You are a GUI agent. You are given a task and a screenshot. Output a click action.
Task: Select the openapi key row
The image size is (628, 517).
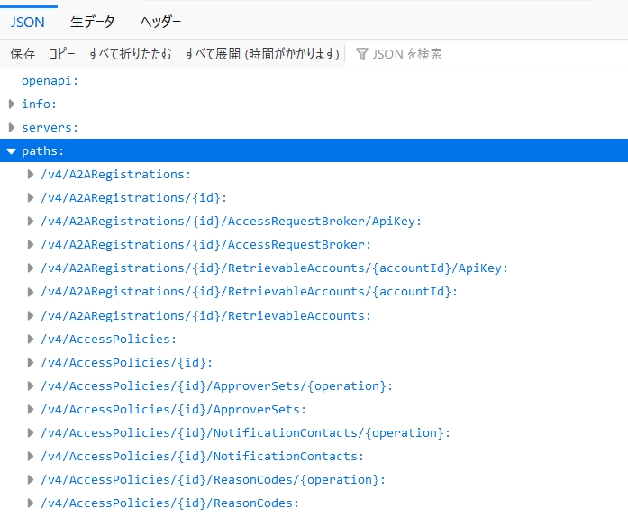point(314,80)
